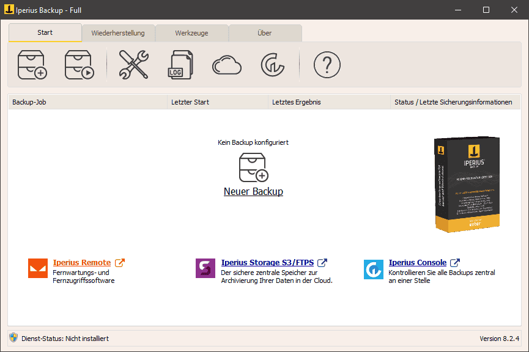Click the purple Iperius Storage logo
The height and width of the screenshot is (352, 529).
point(205,269)
